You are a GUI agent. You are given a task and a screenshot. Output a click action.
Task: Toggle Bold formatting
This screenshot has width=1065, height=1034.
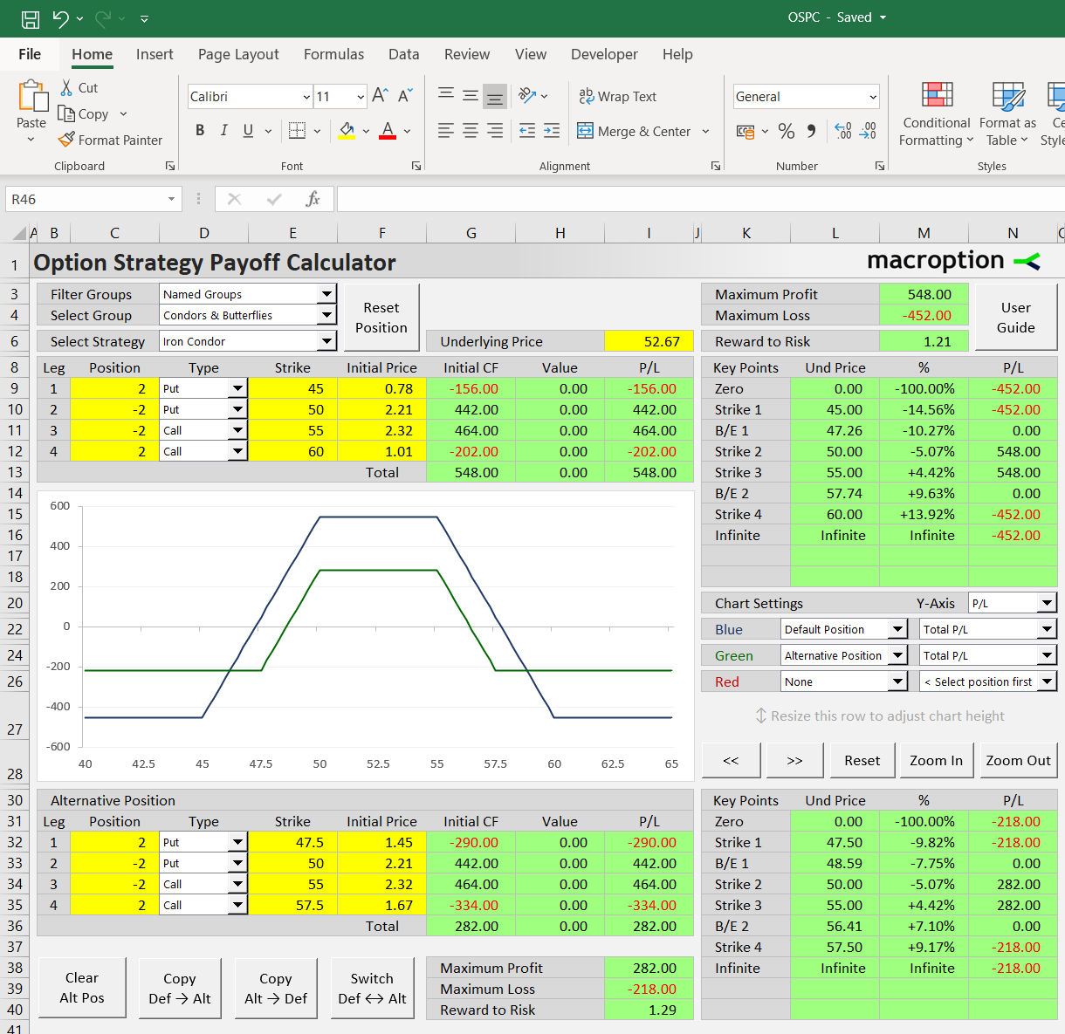pos(200,131)
